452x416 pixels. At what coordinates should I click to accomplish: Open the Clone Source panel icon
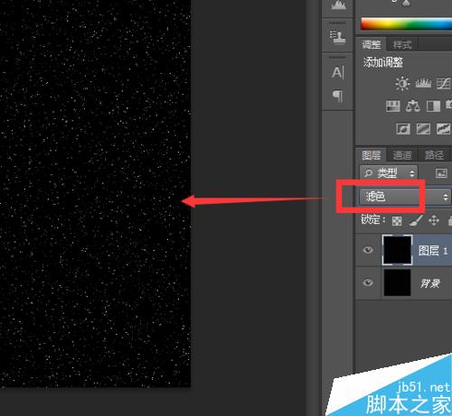(337, 37)
